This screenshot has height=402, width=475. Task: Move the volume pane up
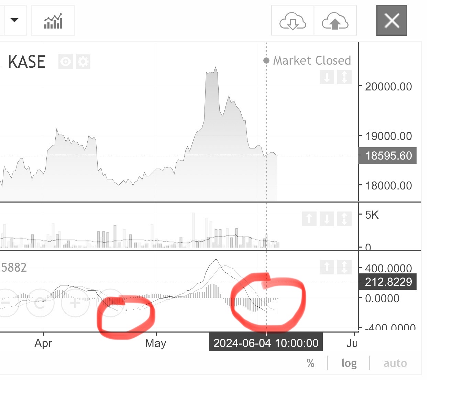tap(309, 219)
